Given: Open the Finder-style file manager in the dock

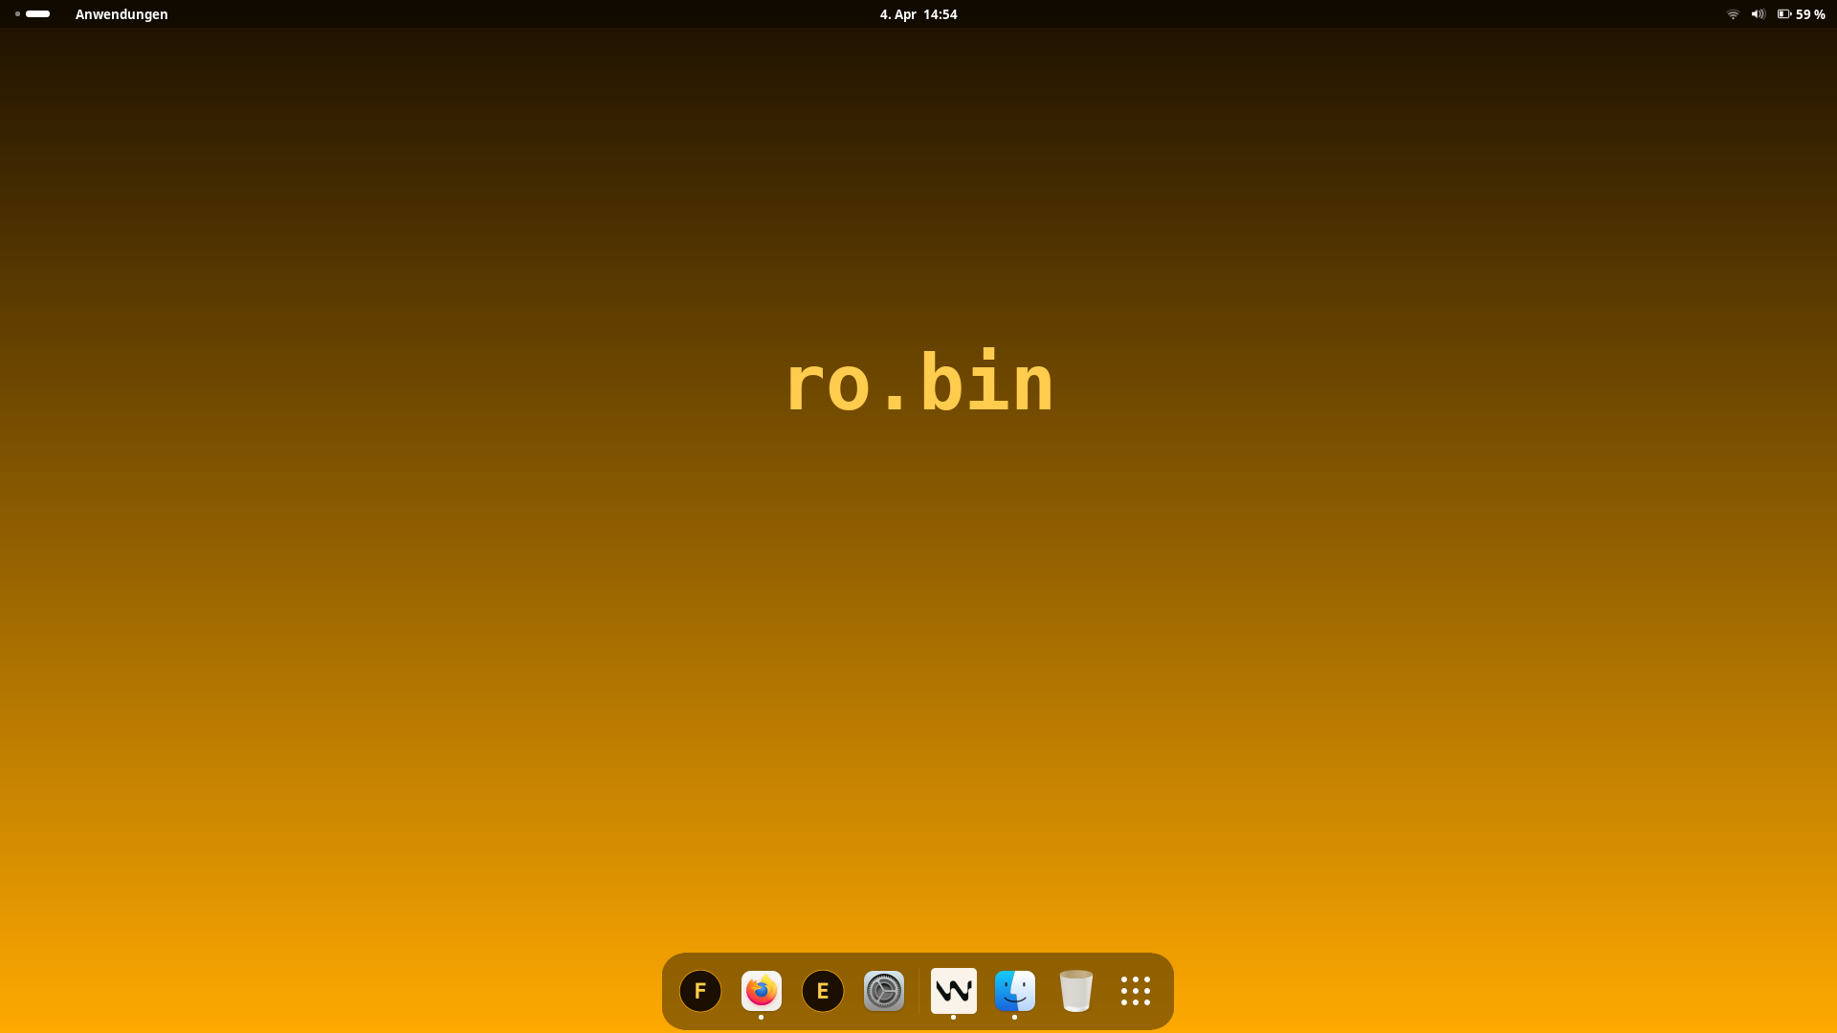Looking at the screenshot, I should 1014,991.
